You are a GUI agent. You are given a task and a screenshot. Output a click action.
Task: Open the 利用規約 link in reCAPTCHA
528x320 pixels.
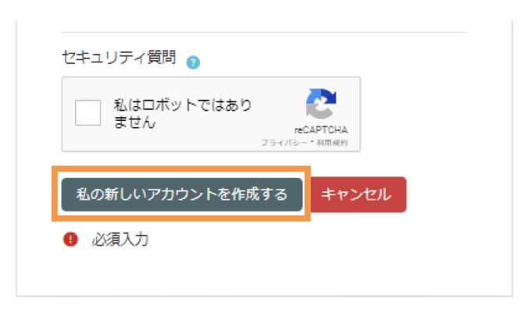pyautogui.click(x=332, y=143)
